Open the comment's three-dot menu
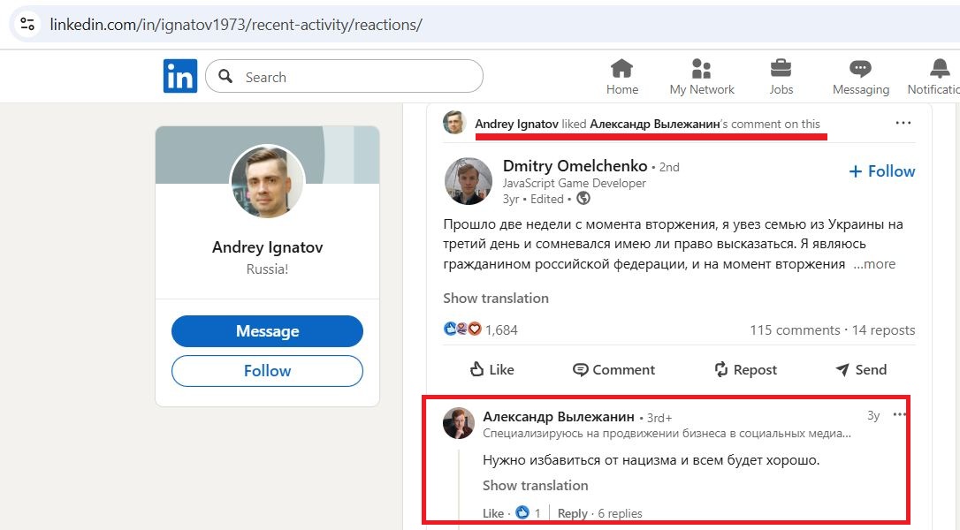The height and width of the screenshot is (530, 960). coord(900,414)
